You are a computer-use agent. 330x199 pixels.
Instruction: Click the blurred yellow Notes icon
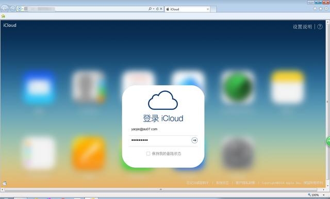tap(288, 87)
